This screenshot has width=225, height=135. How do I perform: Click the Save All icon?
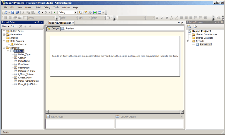pos(17,12)
